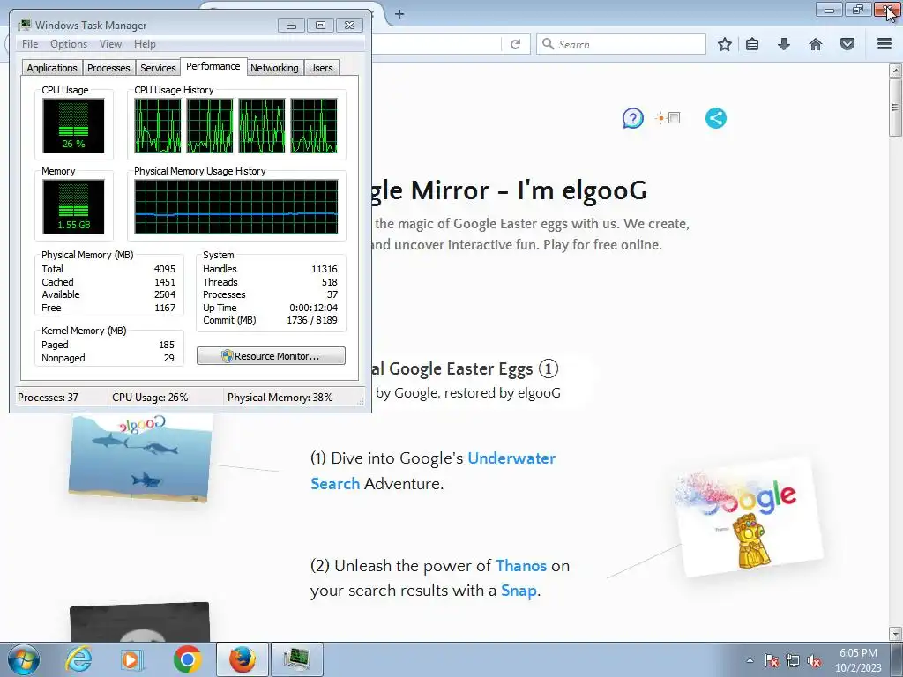Screen dimensions: 903x677
Task: Click the CPU Usage 26 % meter
Action: [73, 125]
